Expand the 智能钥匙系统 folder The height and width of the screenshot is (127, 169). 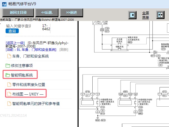pos(22,75)
